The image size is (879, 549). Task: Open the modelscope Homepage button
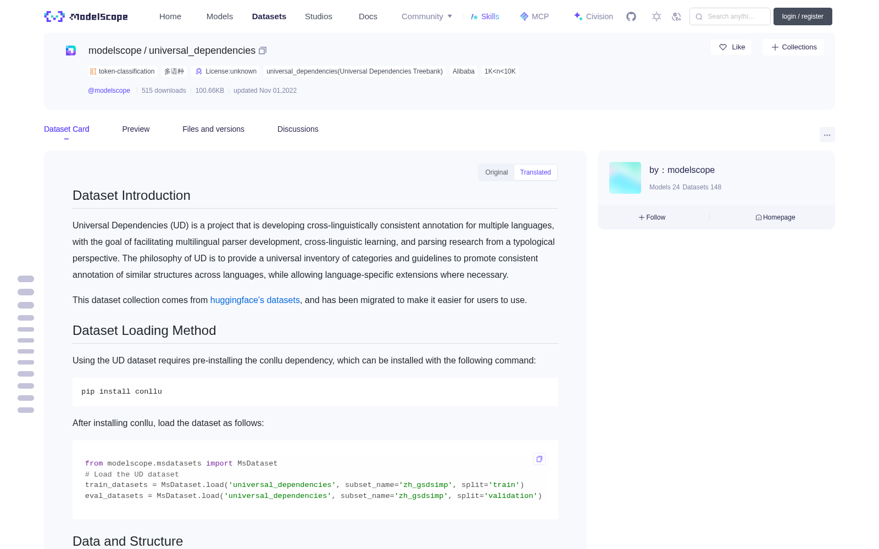coord(775,217)
